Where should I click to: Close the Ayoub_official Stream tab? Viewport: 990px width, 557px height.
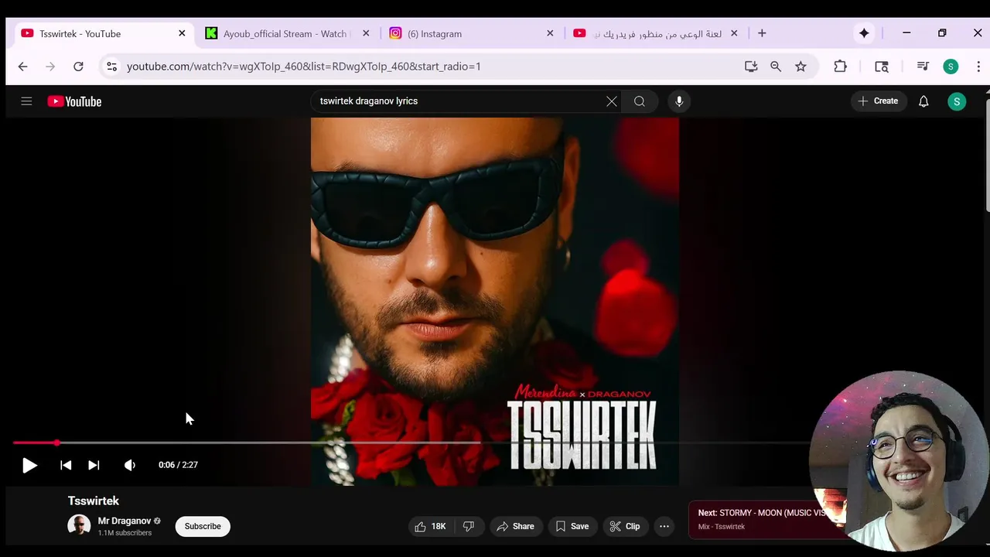(x=366, y=33)
